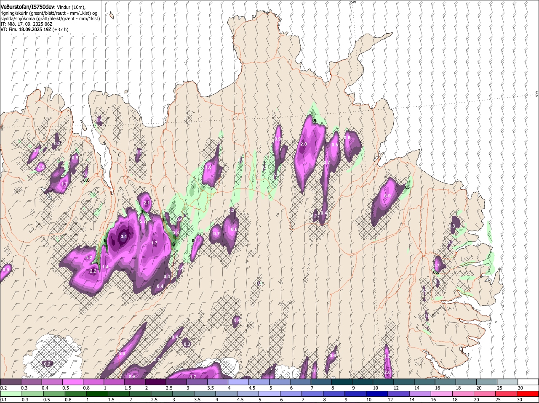Click the 'slydda/snjókoma (grátt/bleikt/grænt' description line
Screen dimensions: 539x403
[x=50, y=19]
